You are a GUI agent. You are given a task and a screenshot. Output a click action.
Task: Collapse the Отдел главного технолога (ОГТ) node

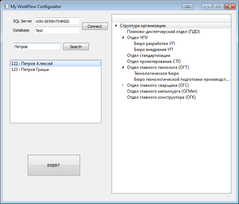[x=123, y=67]
